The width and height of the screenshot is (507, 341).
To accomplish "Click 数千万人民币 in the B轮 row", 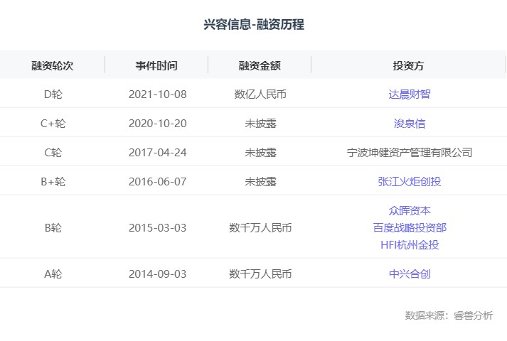I will pyautogui.click(x=260, y=227).
